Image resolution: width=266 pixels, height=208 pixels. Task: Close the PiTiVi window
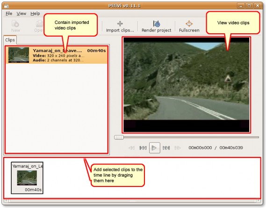tap(258, 6)
